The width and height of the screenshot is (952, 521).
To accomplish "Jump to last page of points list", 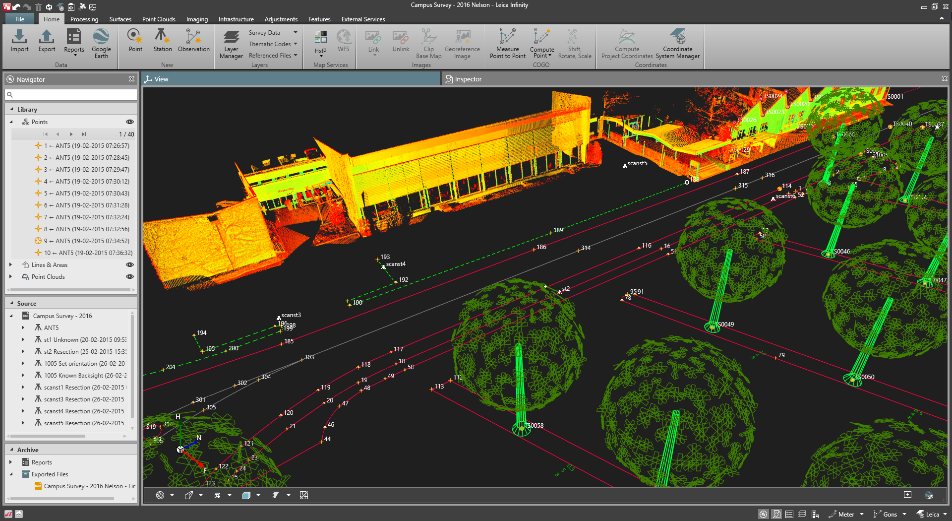I will pos(84,134).
